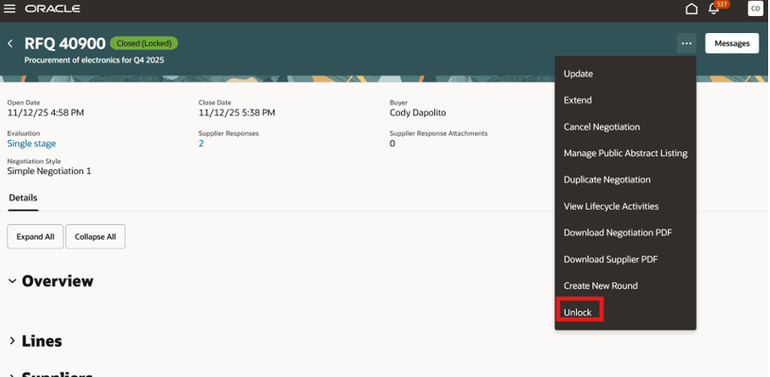Click the Expand All button

[35, 237]
